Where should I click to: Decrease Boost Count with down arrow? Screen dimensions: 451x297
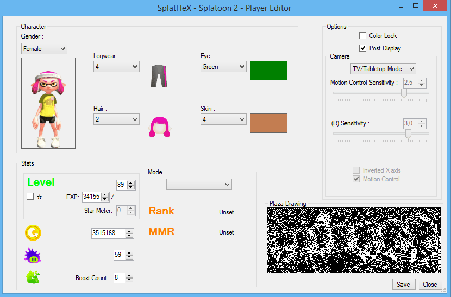click(129, 280)
